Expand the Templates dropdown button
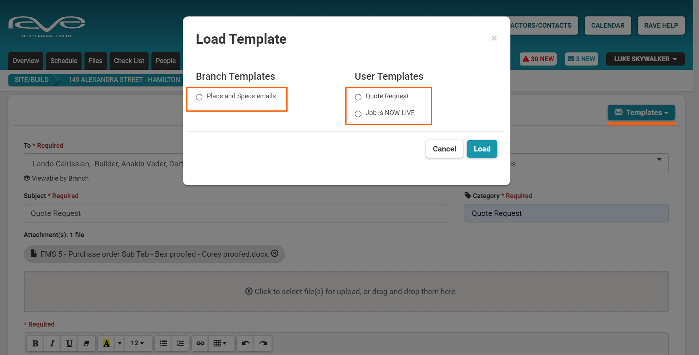Image resolution: width=699 pixels, height=355 pixels. pos(641,113)
